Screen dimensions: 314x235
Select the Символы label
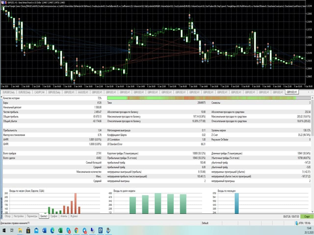coord(216,103)
